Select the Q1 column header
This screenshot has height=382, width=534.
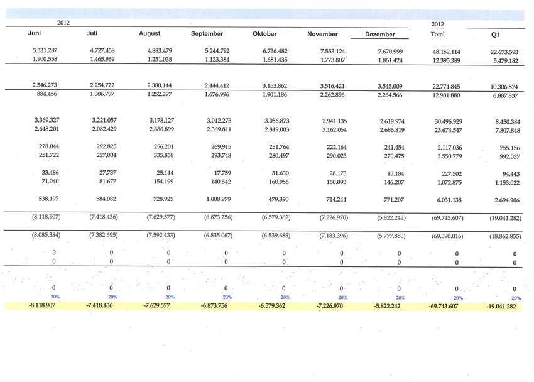[496, 35]
